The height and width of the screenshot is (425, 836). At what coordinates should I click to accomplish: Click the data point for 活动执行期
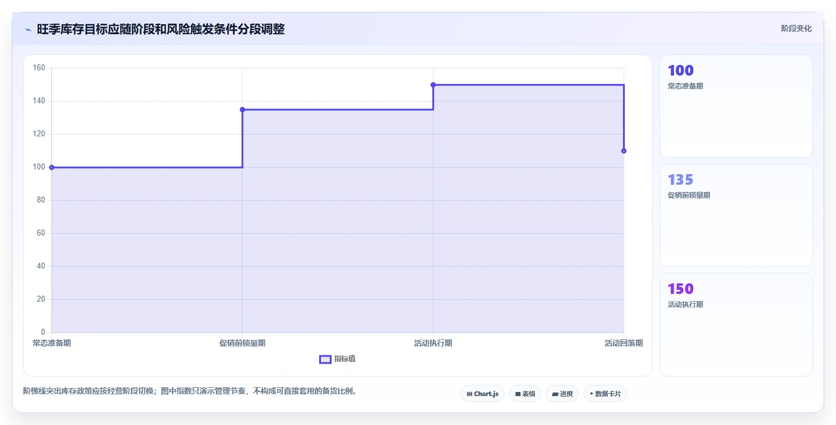point(433,85)
